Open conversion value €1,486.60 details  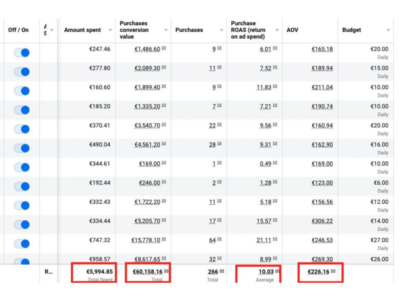(147, 49)
